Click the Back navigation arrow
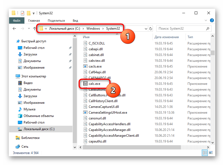The height and width of the screenshot is (165, 224). (x=14, y=29)
